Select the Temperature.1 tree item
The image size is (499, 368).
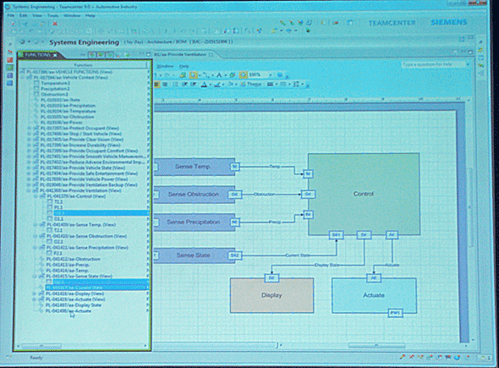55,83
